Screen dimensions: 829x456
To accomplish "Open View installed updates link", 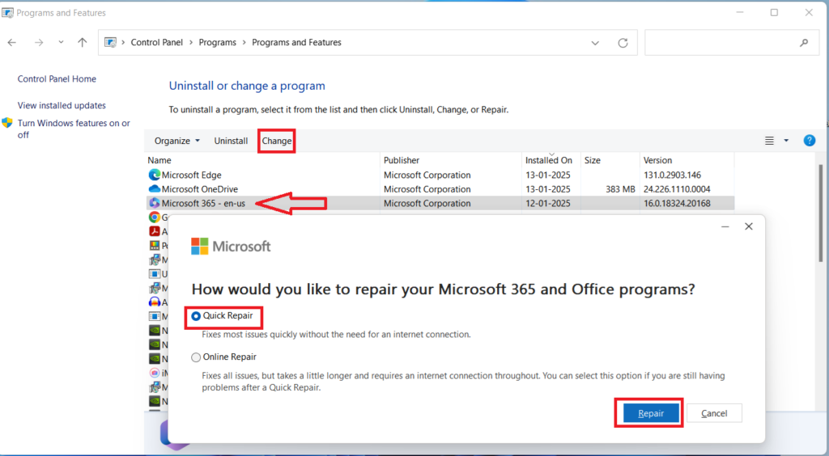I will (x=62, y=105).
